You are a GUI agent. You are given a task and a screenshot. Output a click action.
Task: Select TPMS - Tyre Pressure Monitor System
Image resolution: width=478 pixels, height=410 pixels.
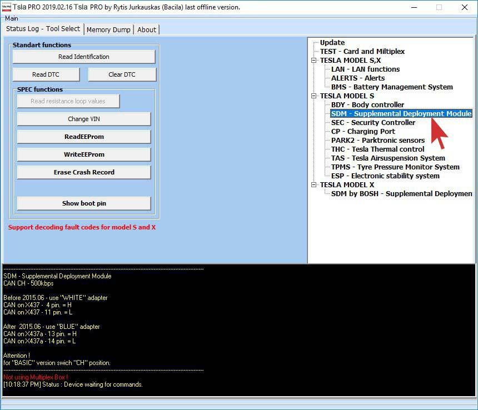[395, 167]
